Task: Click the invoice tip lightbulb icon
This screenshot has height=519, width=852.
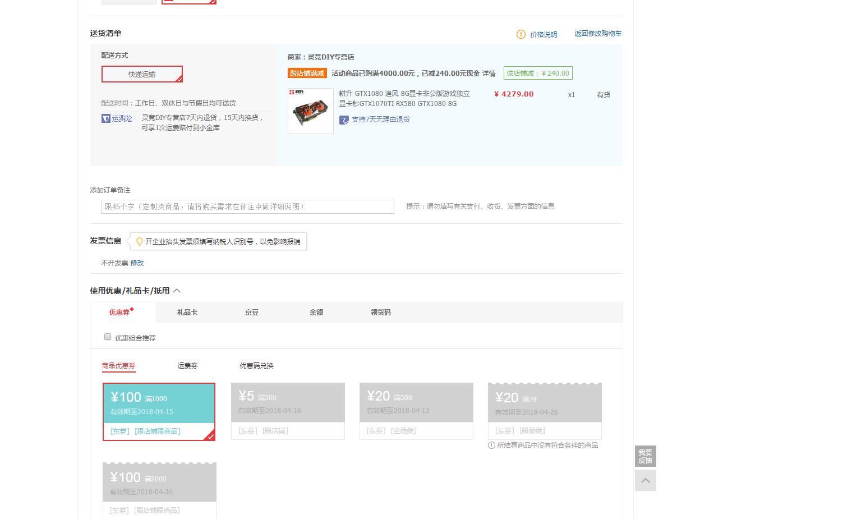Action: point(140,242)
